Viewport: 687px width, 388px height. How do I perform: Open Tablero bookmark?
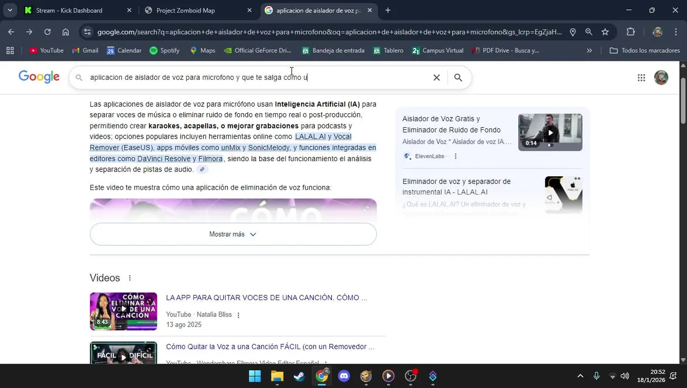[x=388, y=50]
